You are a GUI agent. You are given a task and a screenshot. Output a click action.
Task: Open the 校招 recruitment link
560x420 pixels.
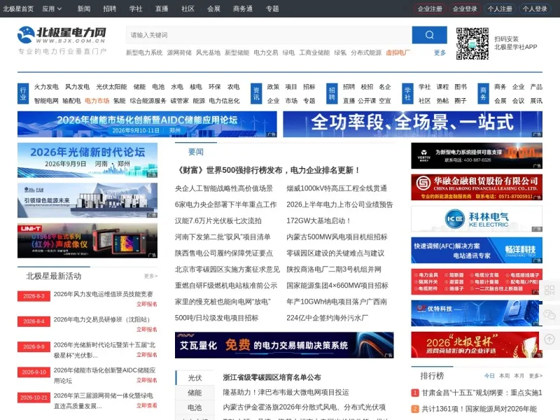coord(367,87)
